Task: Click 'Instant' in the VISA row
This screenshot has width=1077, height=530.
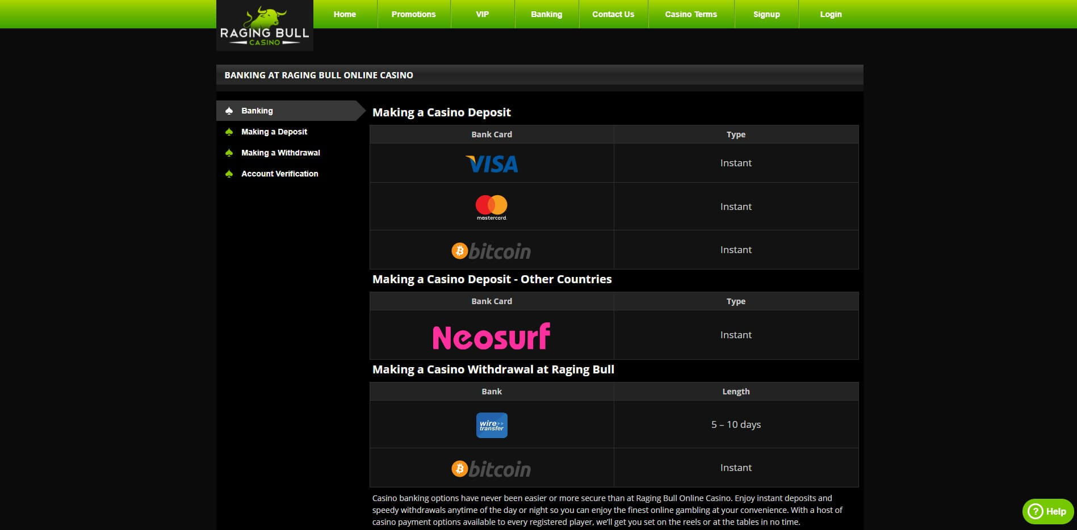Action: pyautogui.click(x=736, y=163)
